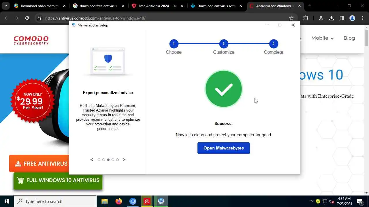Click the address bar URL
The image size is (369, 207).
tap(95, 18)
